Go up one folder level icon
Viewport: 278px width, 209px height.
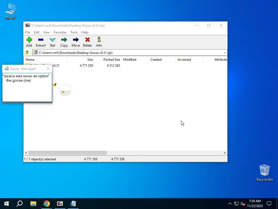[x=27, y=53]
